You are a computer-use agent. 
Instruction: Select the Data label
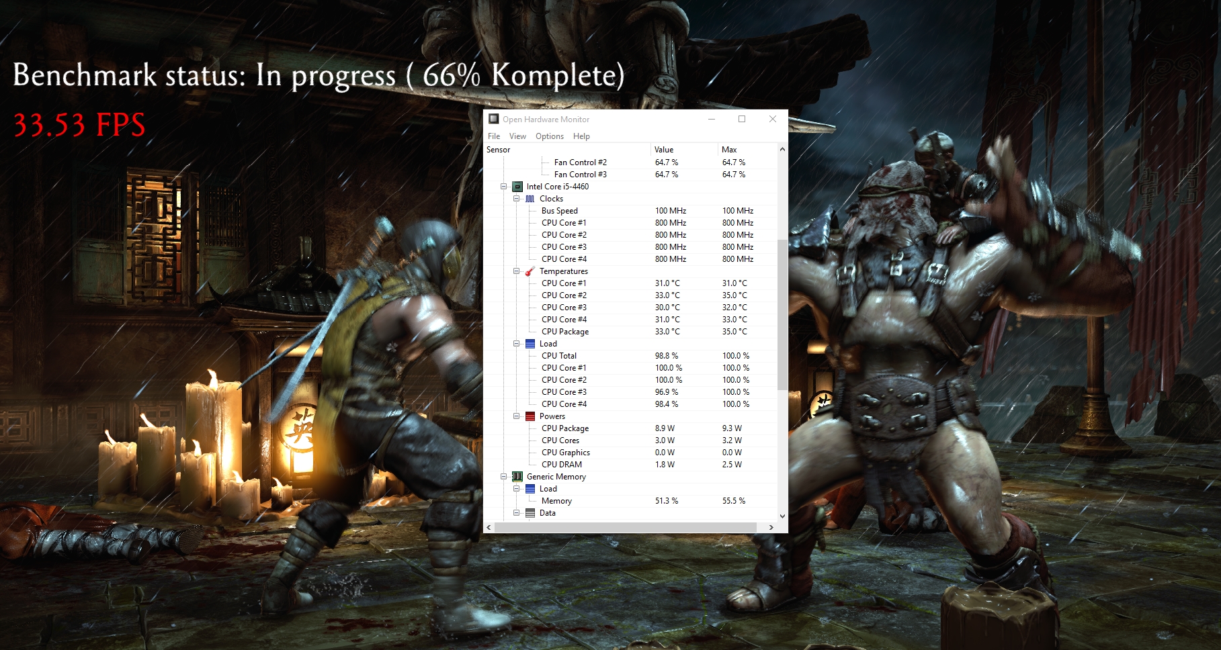point(548,513)
